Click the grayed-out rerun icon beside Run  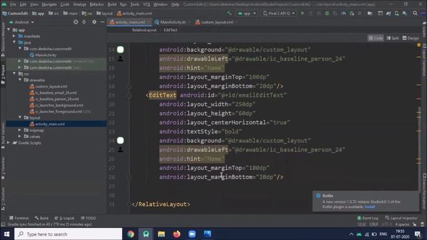pyautogui.click(x=310, y=13)
